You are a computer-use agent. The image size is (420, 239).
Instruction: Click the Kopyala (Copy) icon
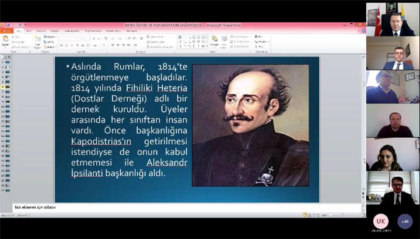pyautogui.click(x=19, y=42)
